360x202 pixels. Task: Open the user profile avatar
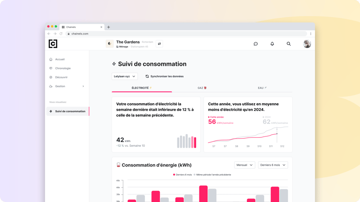(307, 44)
